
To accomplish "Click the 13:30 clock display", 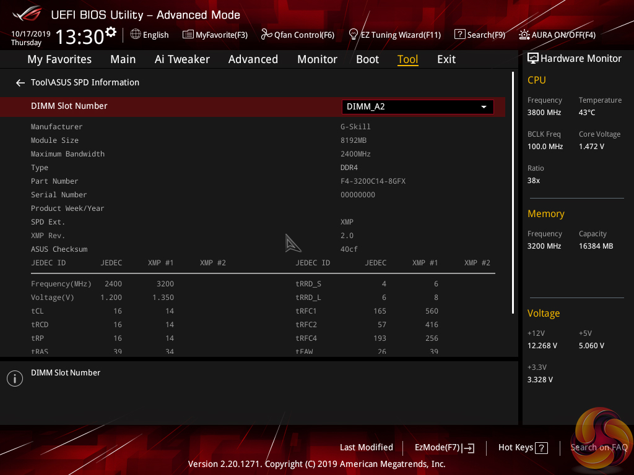I will click(80, 36).
